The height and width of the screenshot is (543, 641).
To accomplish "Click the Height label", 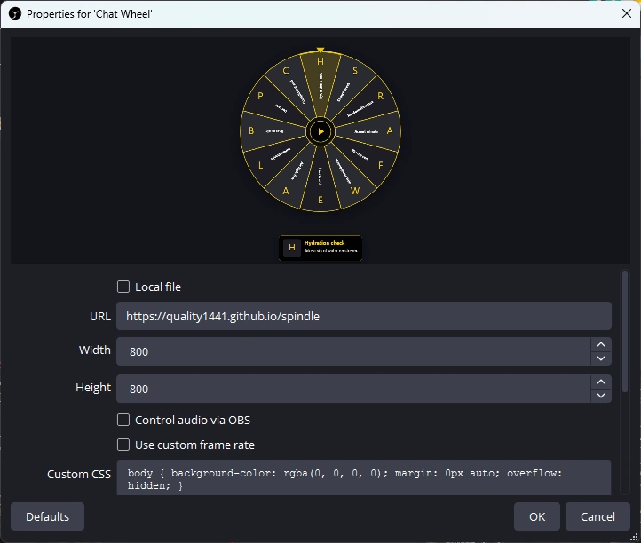I will [93, 388].
